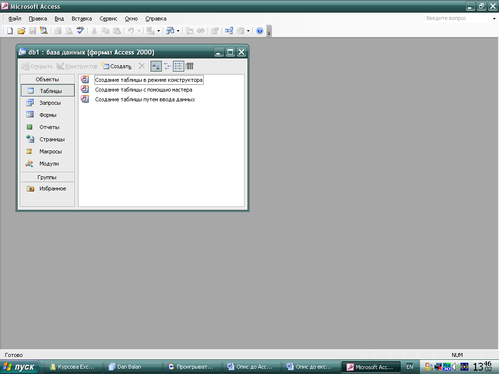Click the File Search toolbar icon
The height and width of the screenshot is (374, 499).
click(43, 31)
